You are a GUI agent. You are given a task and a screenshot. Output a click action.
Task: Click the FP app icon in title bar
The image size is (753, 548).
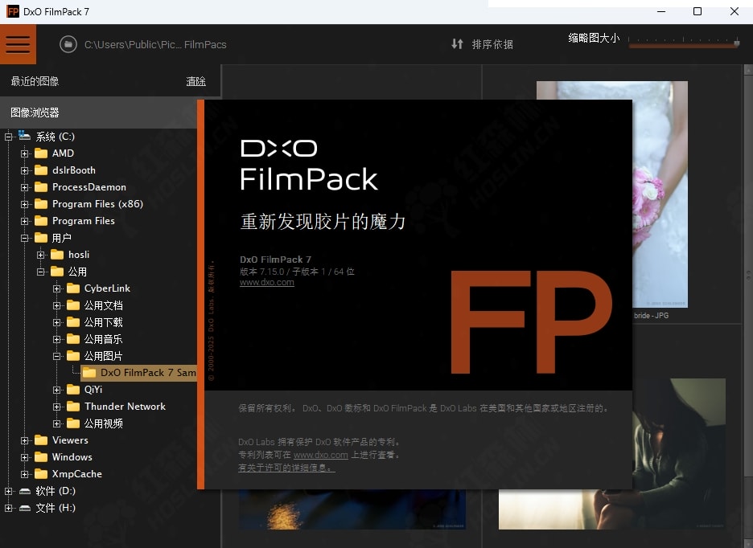(12, 11)
